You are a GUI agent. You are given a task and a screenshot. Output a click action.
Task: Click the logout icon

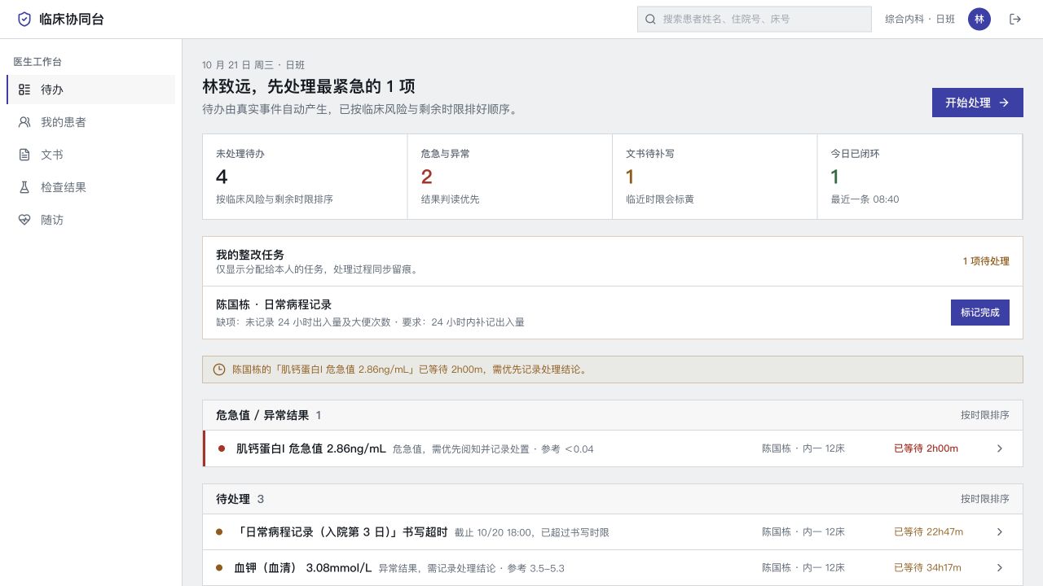coord(1014,19)
